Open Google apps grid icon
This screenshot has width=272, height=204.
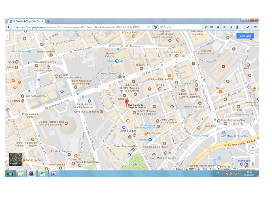(231, 36)
